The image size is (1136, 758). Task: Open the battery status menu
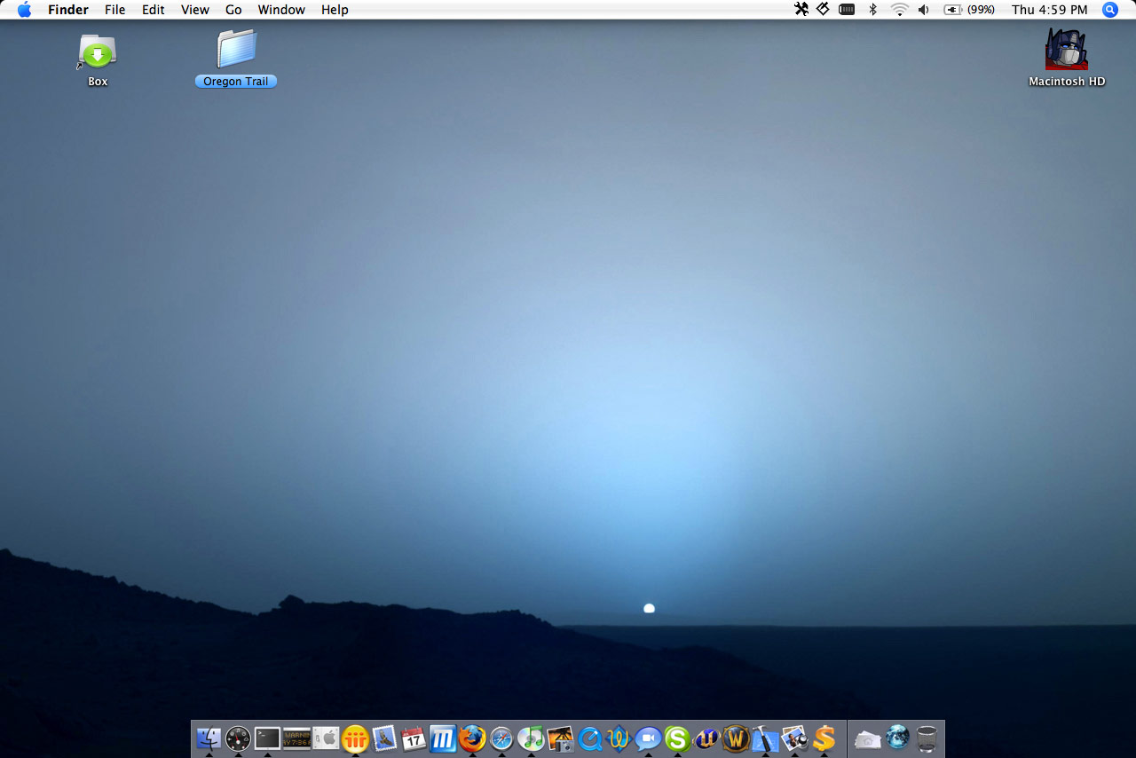[953, 10]
